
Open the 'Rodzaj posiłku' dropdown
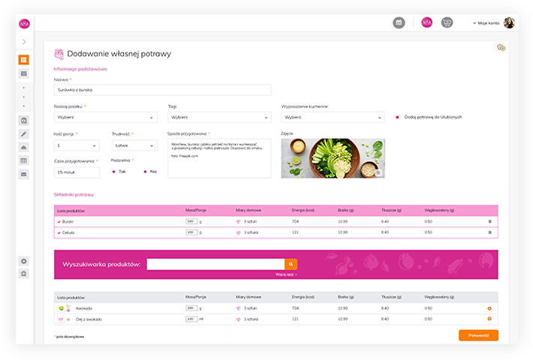coord(105,117)
